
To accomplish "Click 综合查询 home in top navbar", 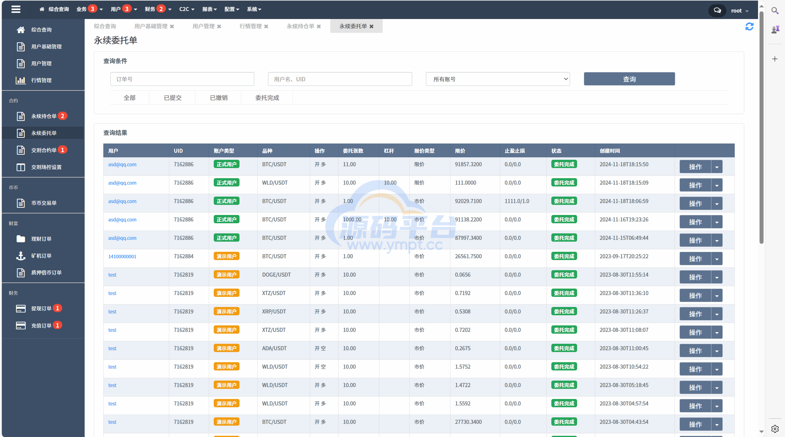I will [54, 9].
